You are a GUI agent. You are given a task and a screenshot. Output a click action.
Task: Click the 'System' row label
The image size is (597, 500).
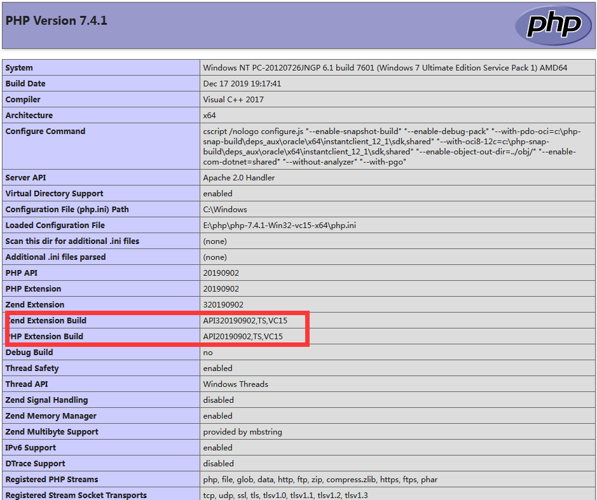tap(19, 68)
